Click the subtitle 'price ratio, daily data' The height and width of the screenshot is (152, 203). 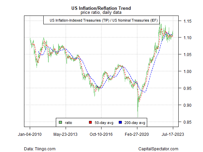click(x=101, y=12)
